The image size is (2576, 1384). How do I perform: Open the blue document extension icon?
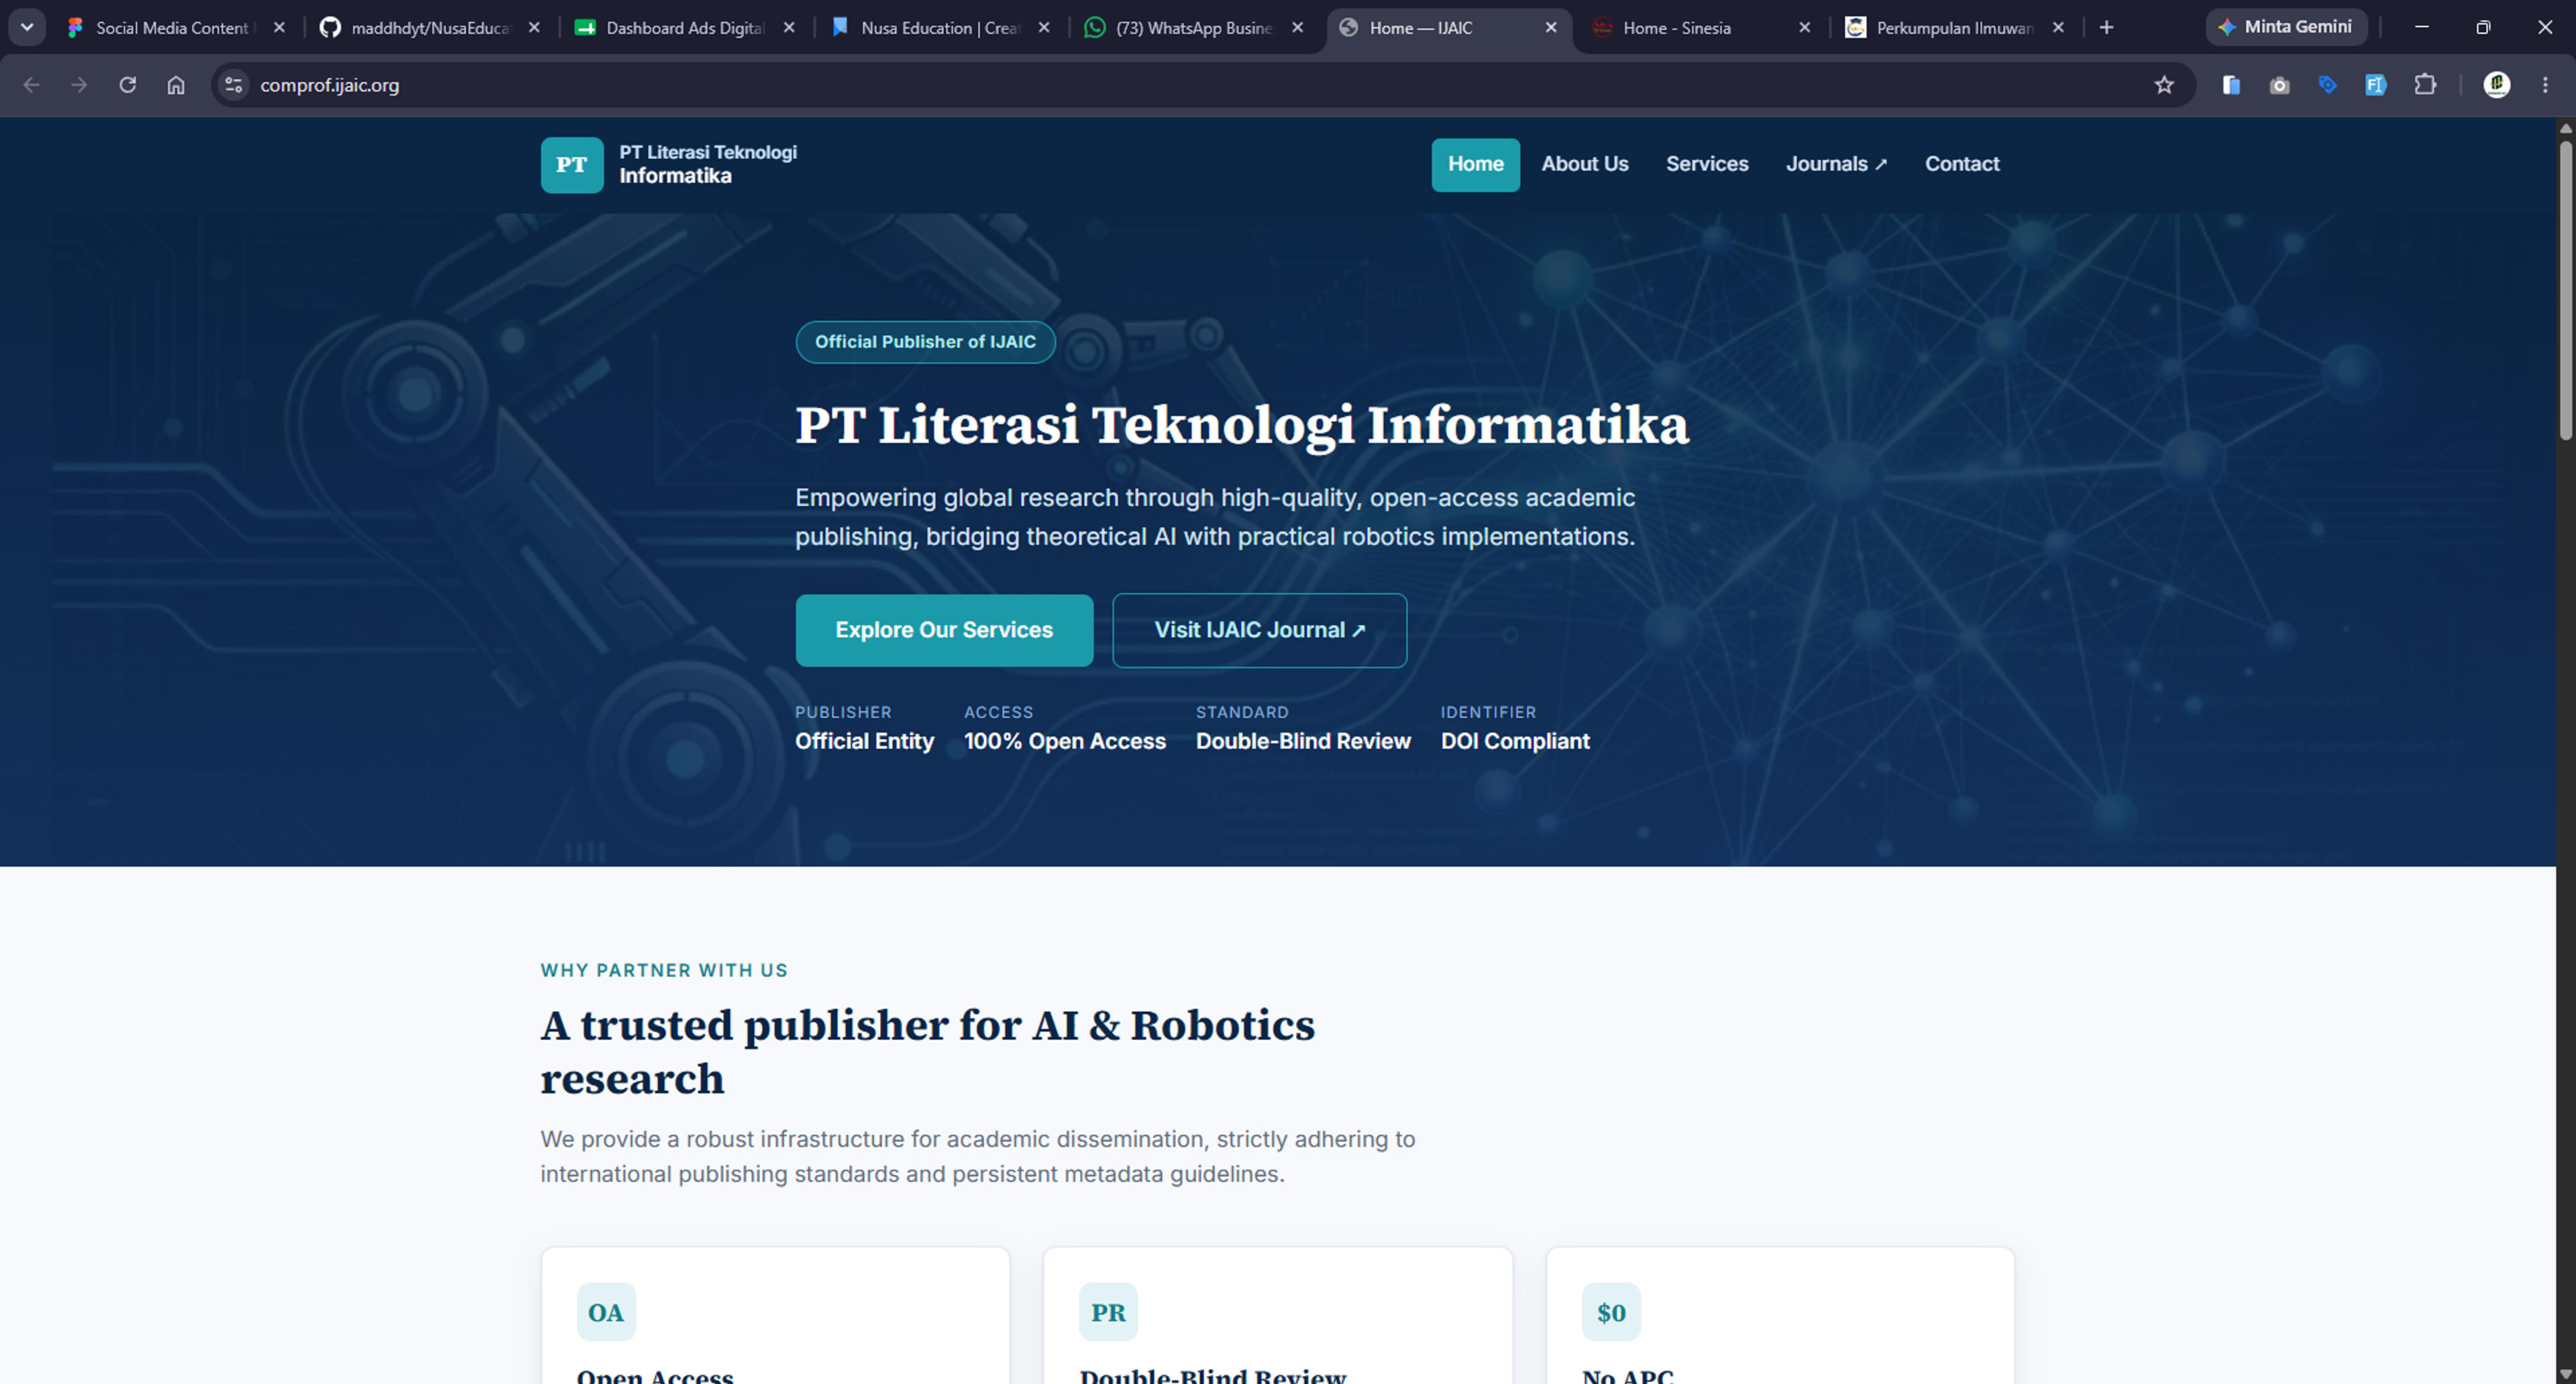click(x=2231, y=85)
